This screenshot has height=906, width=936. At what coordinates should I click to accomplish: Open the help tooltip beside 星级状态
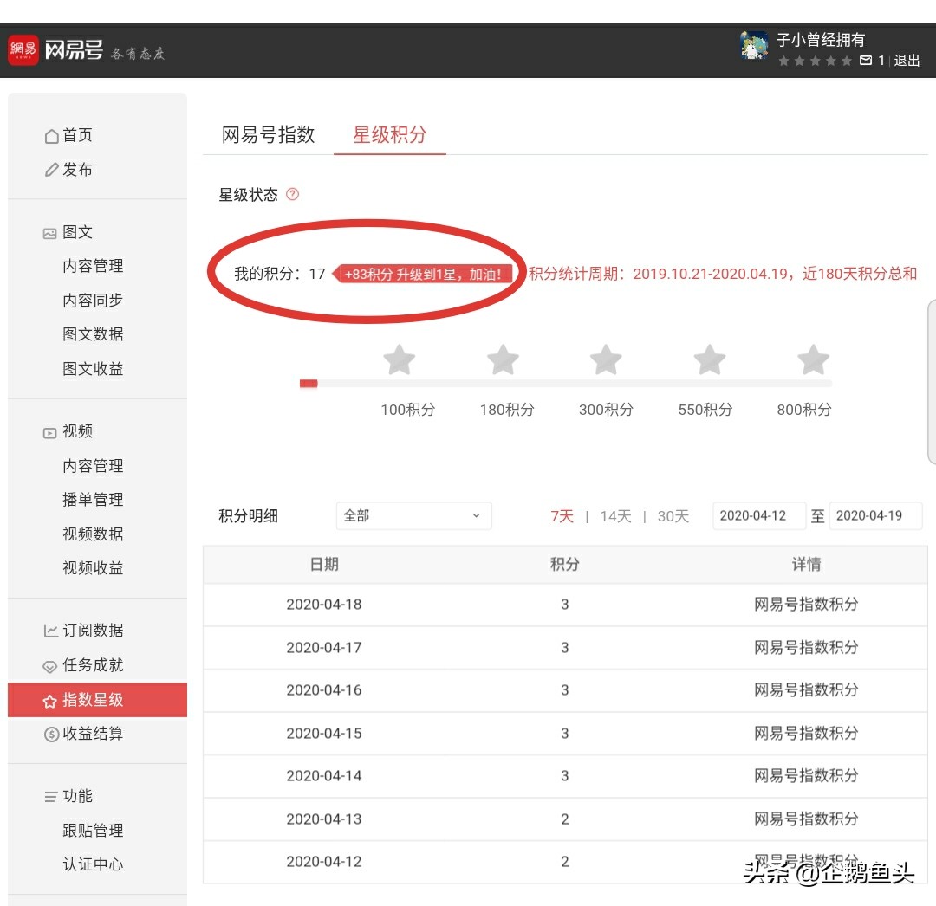coord(292,195)
